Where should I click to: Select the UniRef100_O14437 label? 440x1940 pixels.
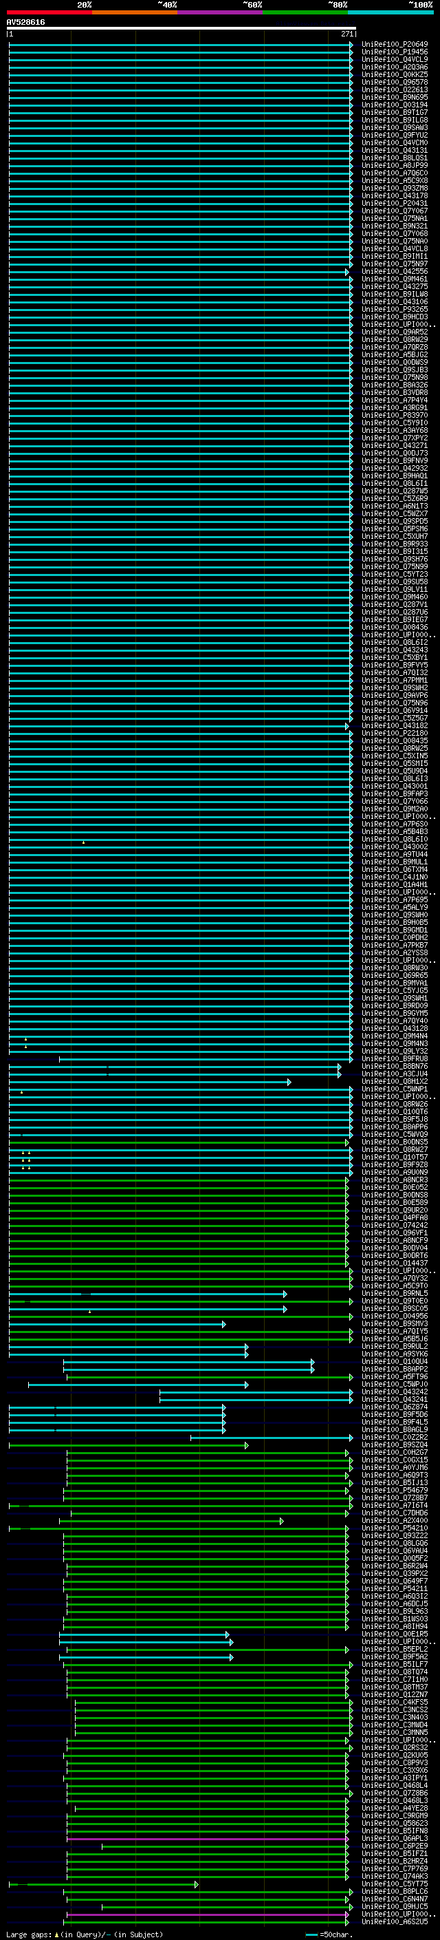coord(395,1263)
